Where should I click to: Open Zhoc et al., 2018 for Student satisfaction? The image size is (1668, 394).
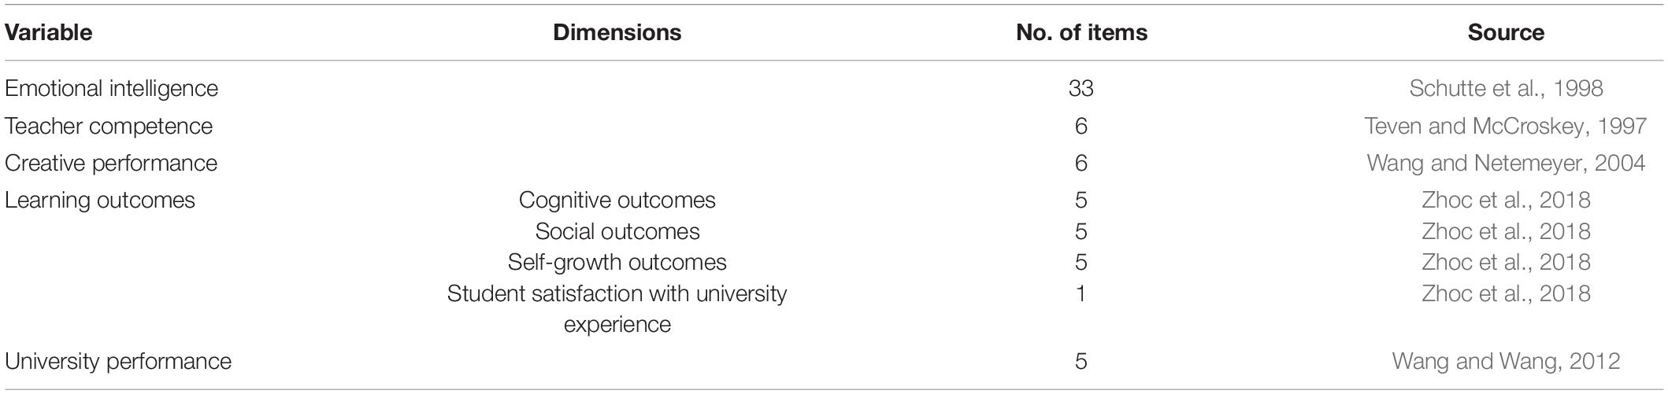(x=1506, y=293)
